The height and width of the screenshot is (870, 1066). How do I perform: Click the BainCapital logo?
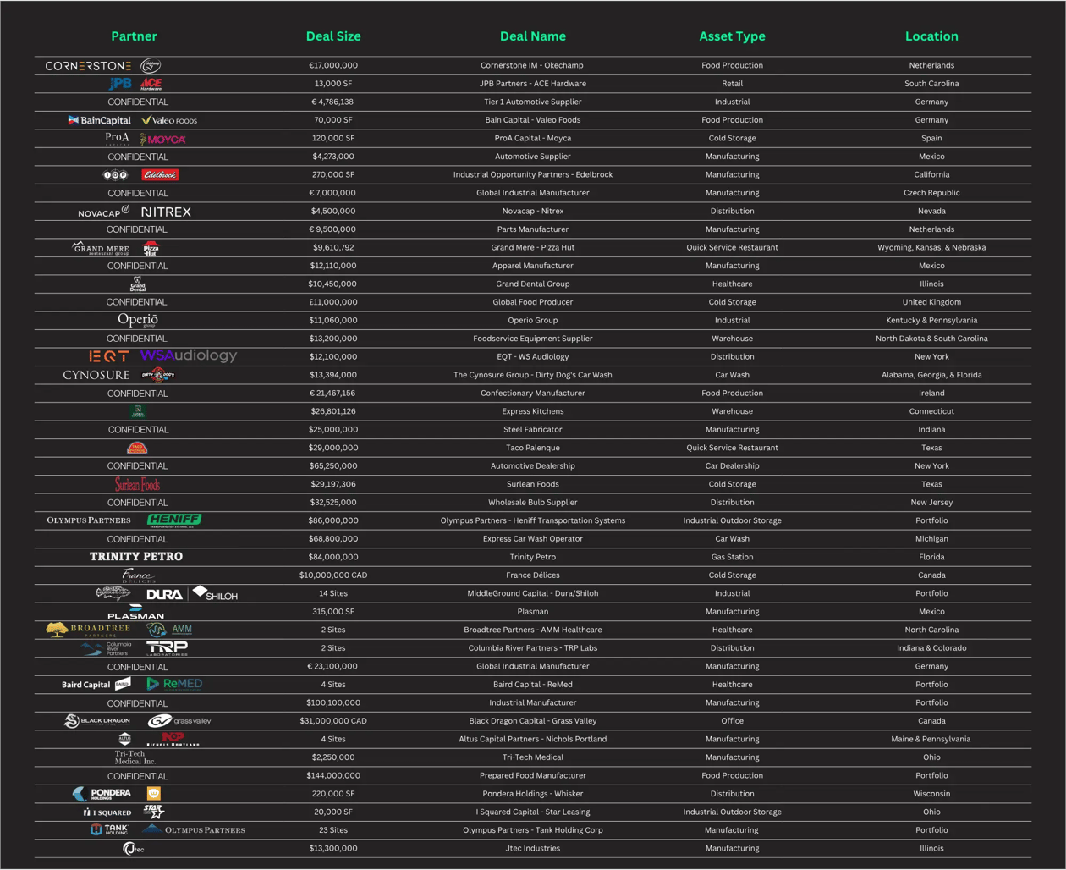99,120
